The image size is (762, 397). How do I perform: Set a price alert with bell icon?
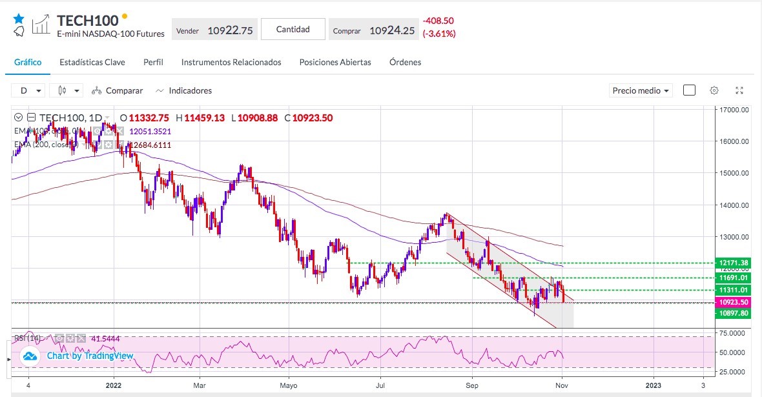(x=19, y=31)
